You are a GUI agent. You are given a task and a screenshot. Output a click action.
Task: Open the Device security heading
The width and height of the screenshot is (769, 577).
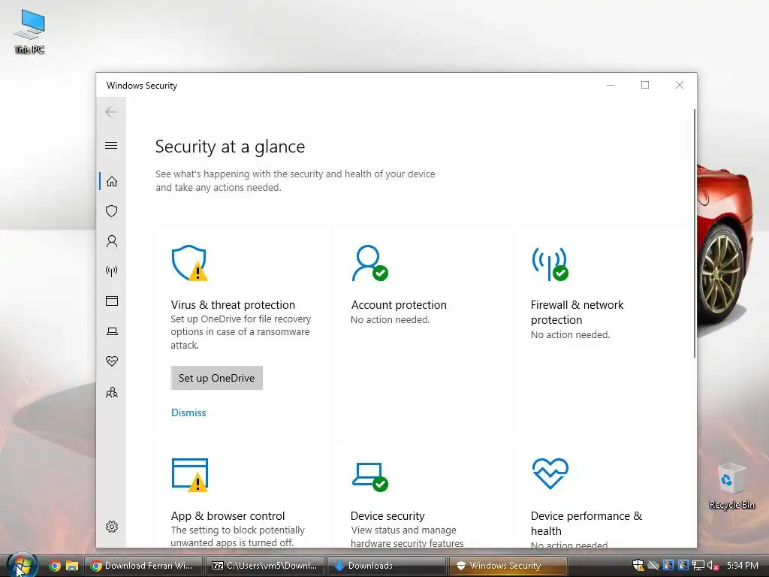(x=388, y=515)
